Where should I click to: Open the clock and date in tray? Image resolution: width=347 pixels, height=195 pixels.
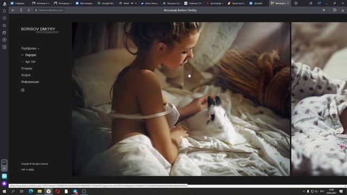pyautogui.click(x=331, y=191)
